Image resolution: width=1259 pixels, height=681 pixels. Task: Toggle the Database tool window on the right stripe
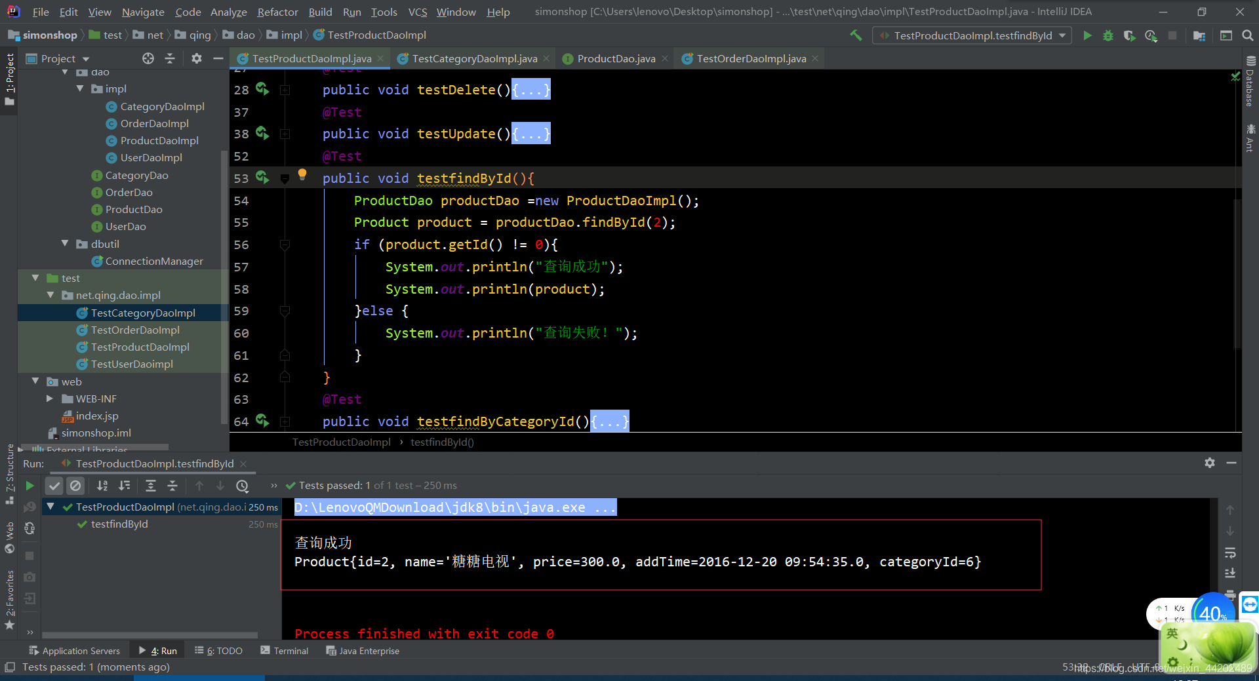coord(1250,82)
